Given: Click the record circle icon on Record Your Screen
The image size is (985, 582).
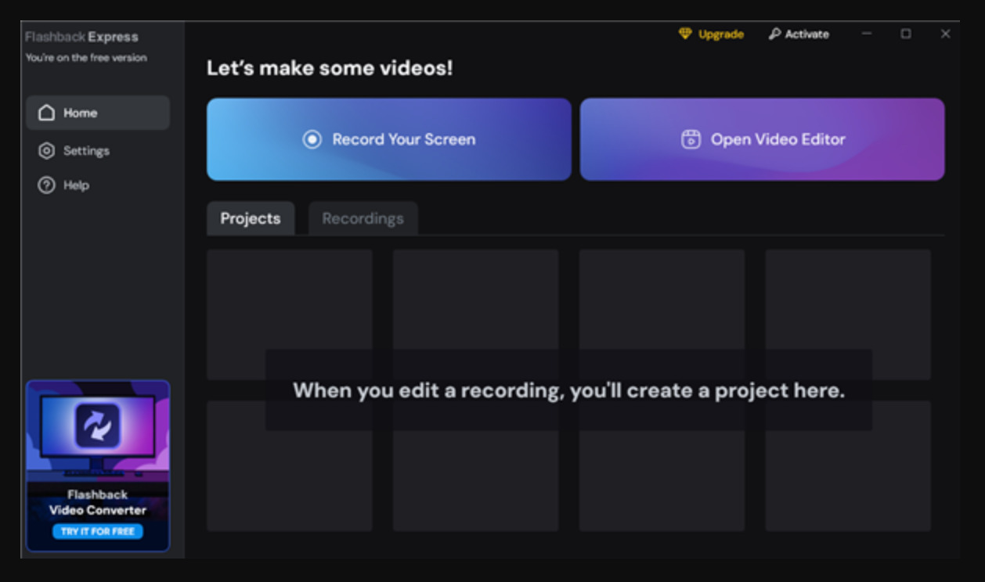Looking at the screenshot, I should (312, 139).
